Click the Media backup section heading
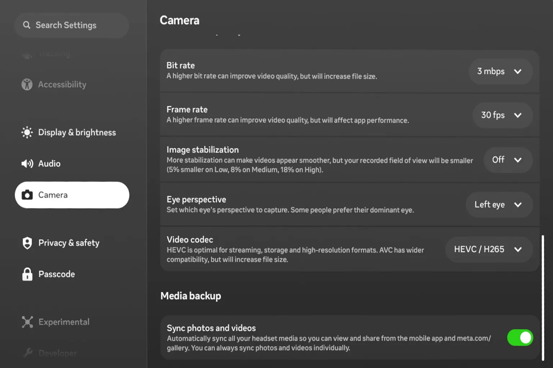Screen dimensions: 553x368 coord(191,296)
